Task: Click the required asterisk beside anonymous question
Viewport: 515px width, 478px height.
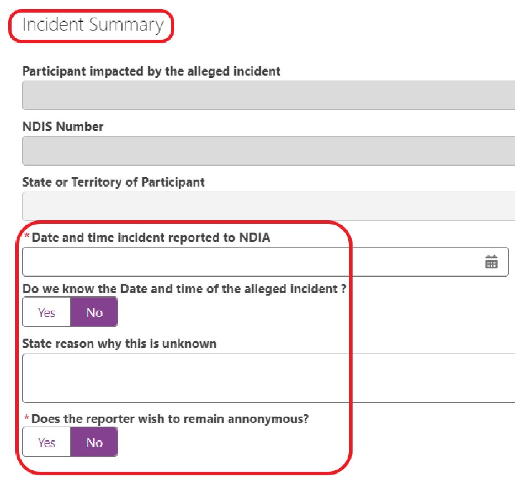Action: coord(27,417)
